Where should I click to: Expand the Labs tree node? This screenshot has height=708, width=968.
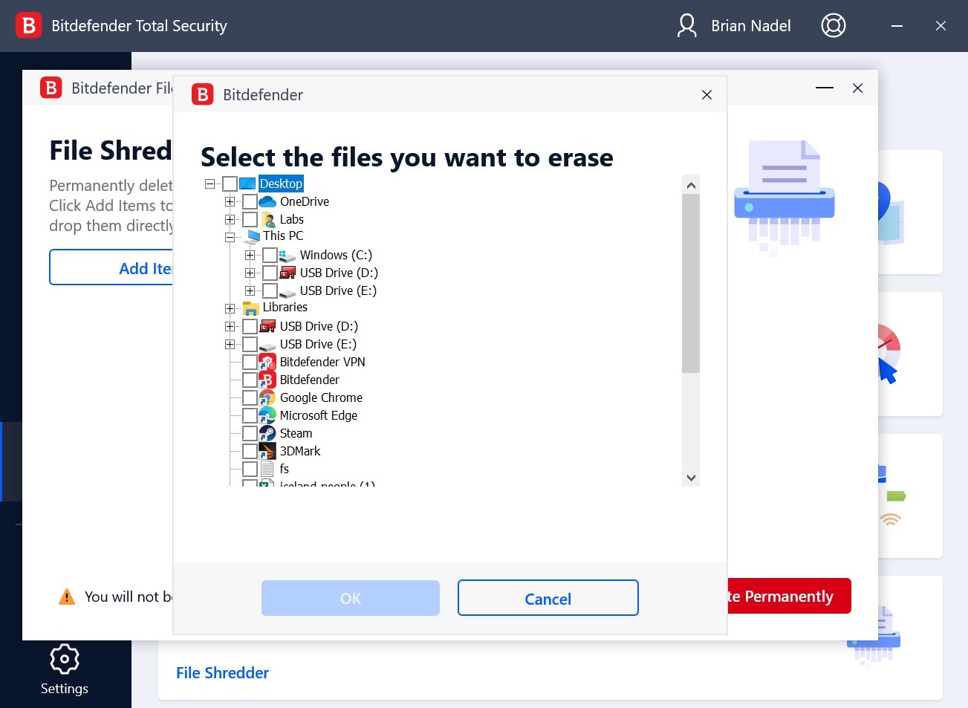coord(230,219)
